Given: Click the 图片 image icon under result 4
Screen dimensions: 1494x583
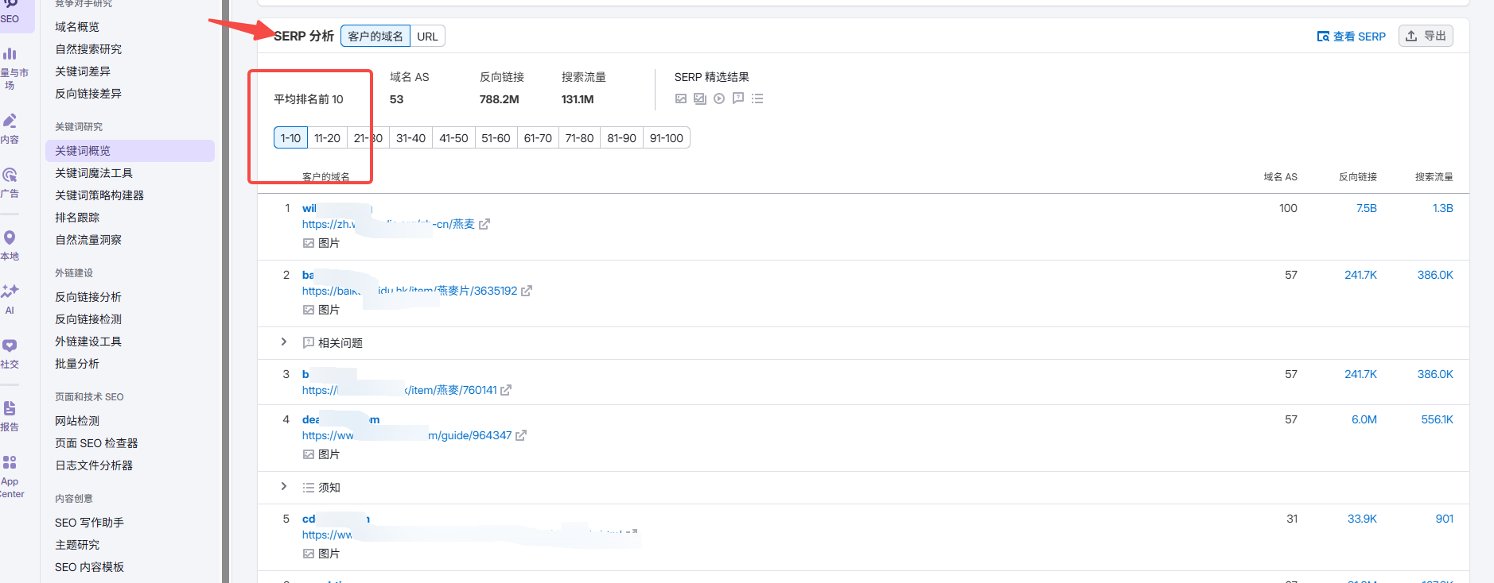Looking at the screenshot, I should 309,454.
